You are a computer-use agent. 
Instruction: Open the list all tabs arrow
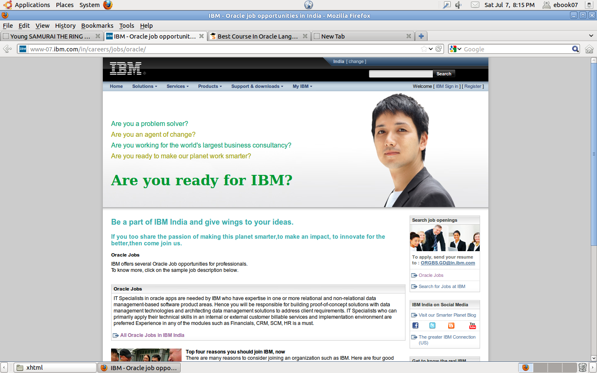pyautogui.click(x=591, y=36)
